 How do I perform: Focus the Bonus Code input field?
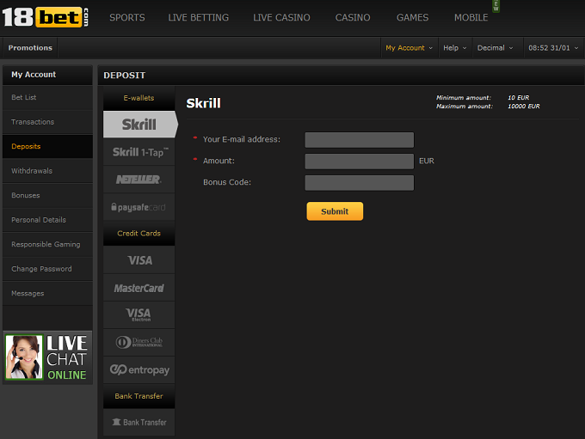(360, 183)
